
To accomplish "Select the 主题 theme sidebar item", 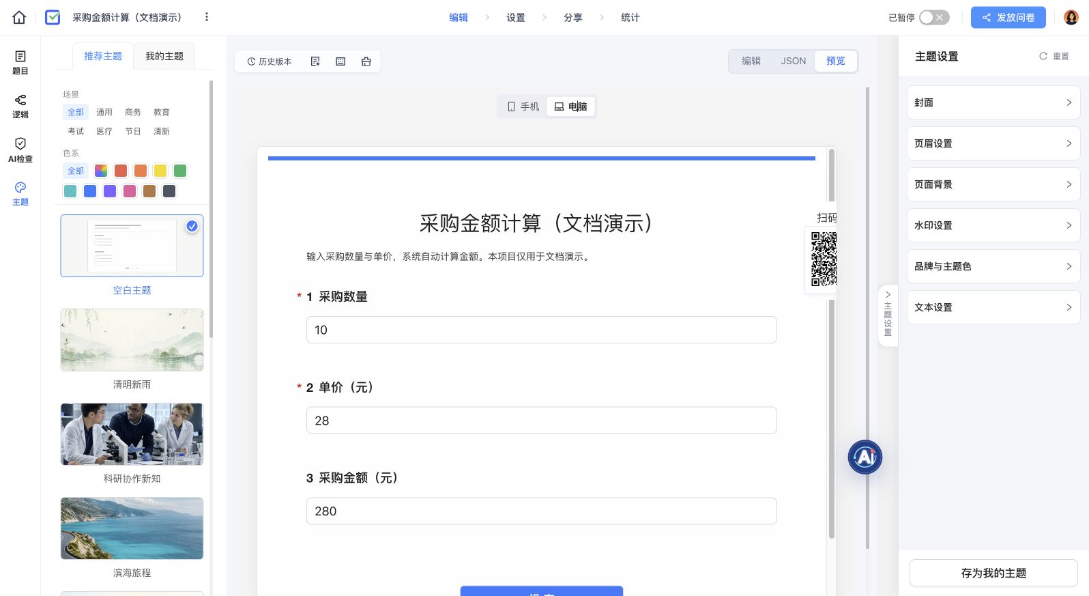I will click(20, 193).
